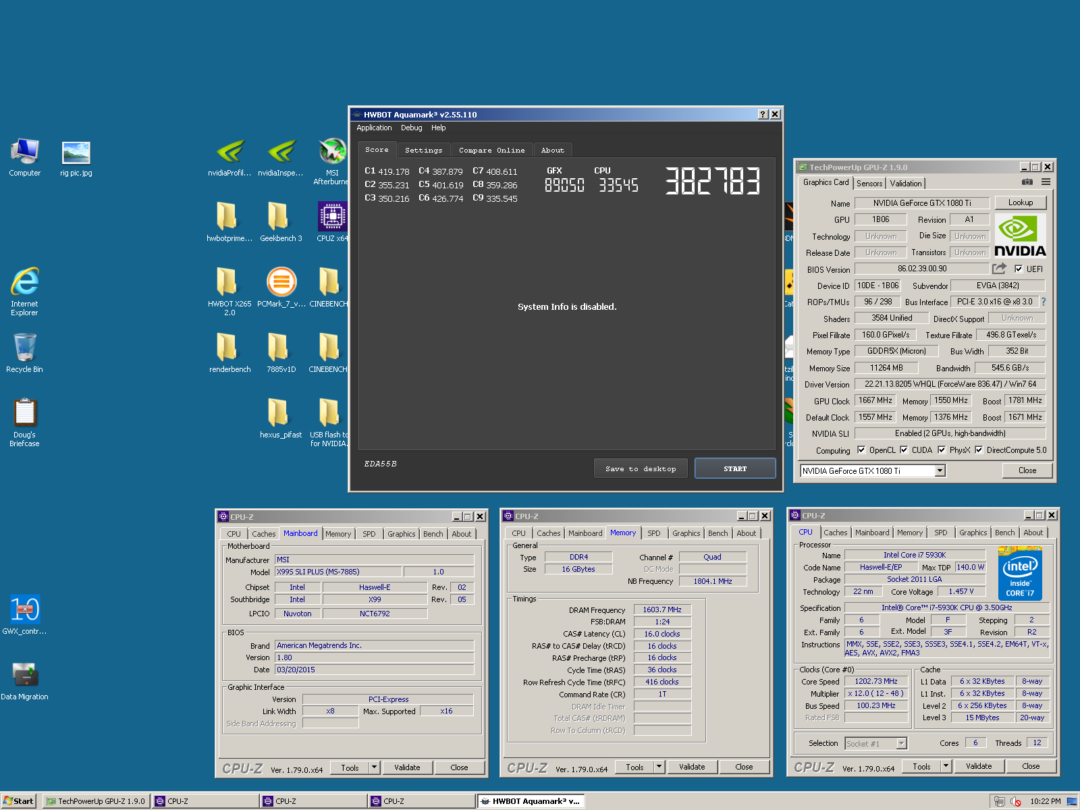The image size is (1080, 810).
Task: Click Validate in Memory CPU-Z window
Action: [692, 767]
